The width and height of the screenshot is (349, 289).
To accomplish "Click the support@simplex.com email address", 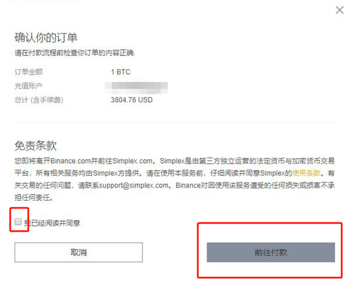I will (134, 185).
